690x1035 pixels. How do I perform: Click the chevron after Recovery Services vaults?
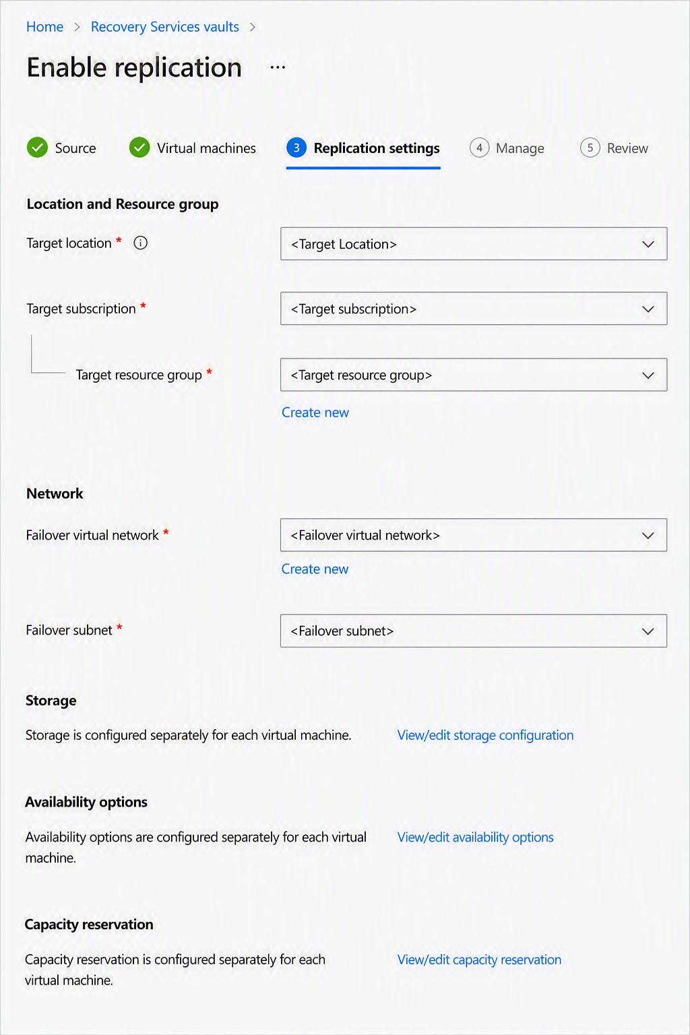[253, 27]
